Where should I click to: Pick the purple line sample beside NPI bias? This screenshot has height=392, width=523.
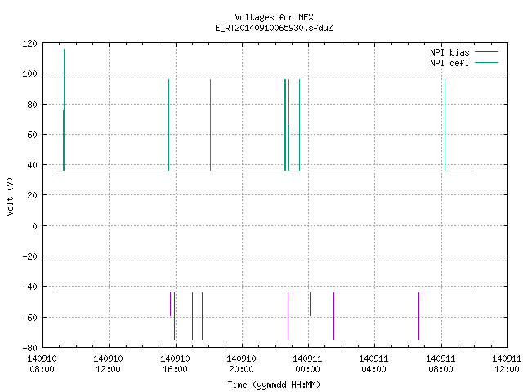coord(486,52)
